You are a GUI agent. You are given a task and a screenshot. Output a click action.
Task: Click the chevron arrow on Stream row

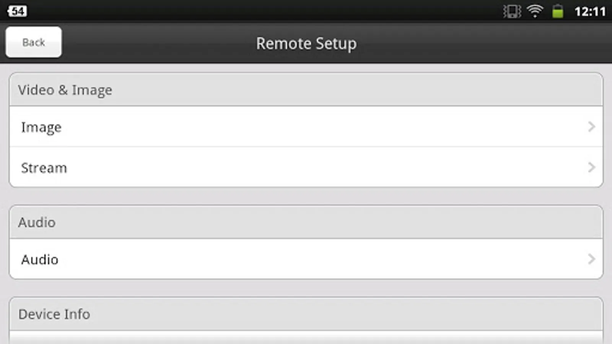(x=591, y=167)
